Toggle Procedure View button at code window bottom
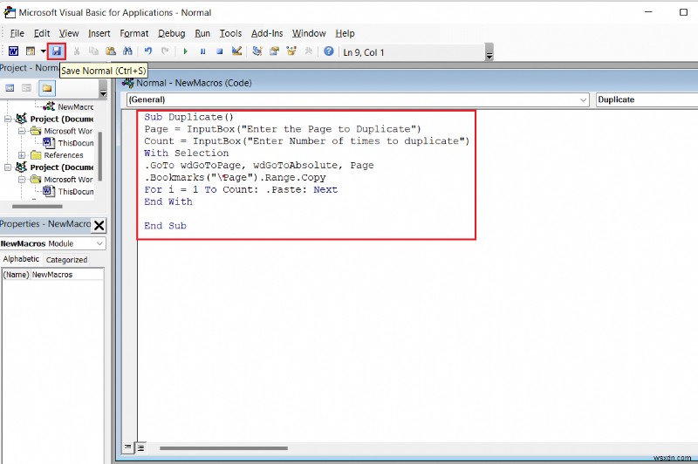The image size is (698, 464). [x=127, y=447]
